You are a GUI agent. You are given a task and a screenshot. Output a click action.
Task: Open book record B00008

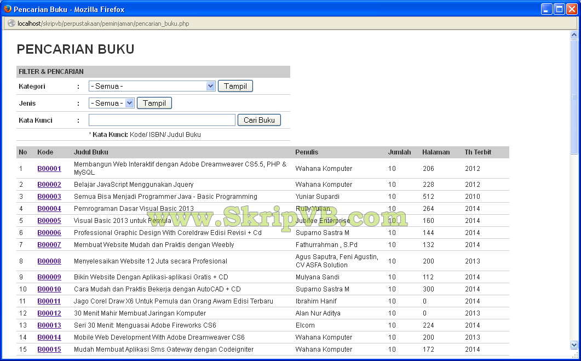[x=49, y=261]
